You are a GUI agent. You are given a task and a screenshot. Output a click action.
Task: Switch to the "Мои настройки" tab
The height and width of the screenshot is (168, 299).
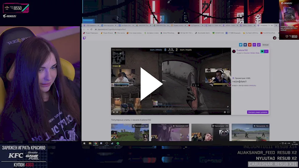[109, 25]
